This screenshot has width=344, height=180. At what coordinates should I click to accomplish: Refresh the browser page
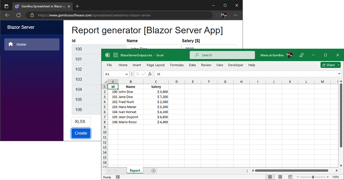coord(19,15)
